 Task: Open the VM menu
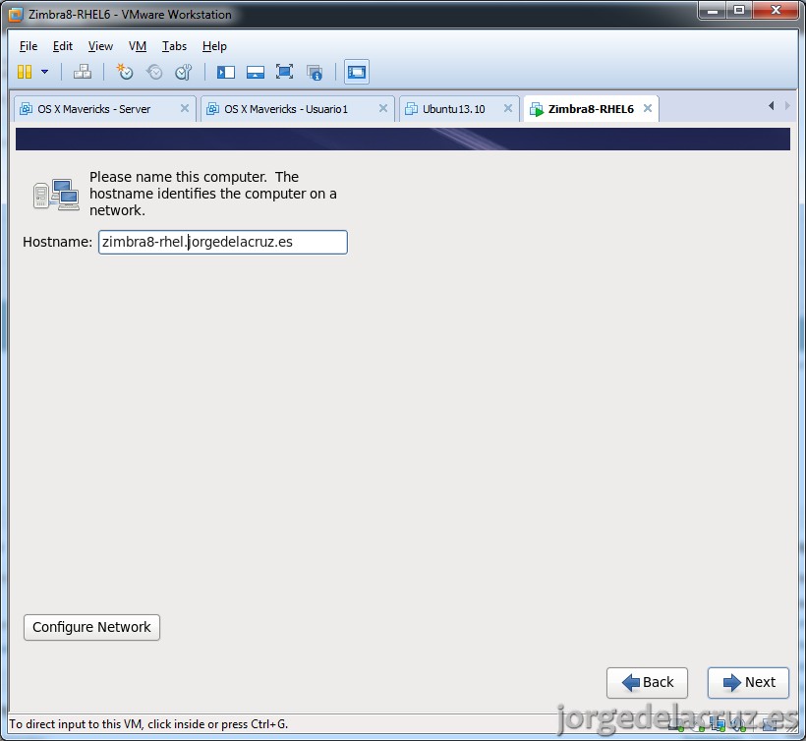pos(138,46)
